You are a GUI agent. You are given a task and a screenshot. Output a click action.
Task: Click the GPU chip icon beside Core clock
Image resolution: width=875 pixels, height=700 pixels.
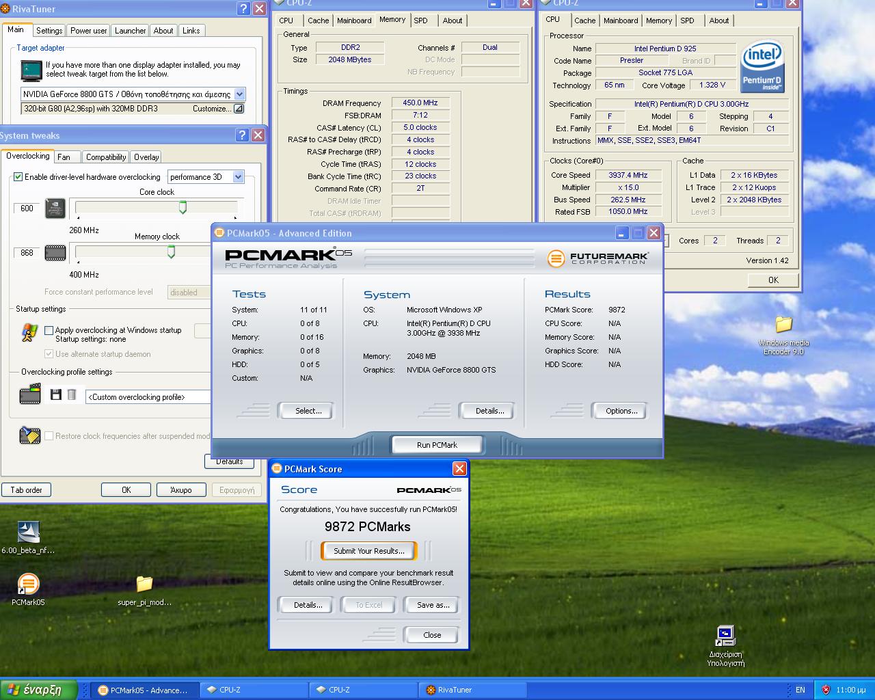(x=55, y=208)
